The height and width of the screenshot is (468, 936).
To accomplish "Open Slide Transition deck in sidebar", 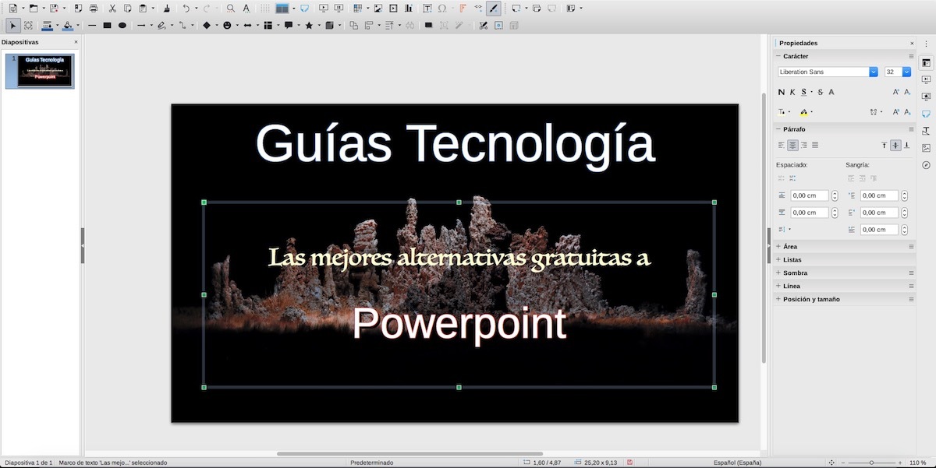I will 926,79.
